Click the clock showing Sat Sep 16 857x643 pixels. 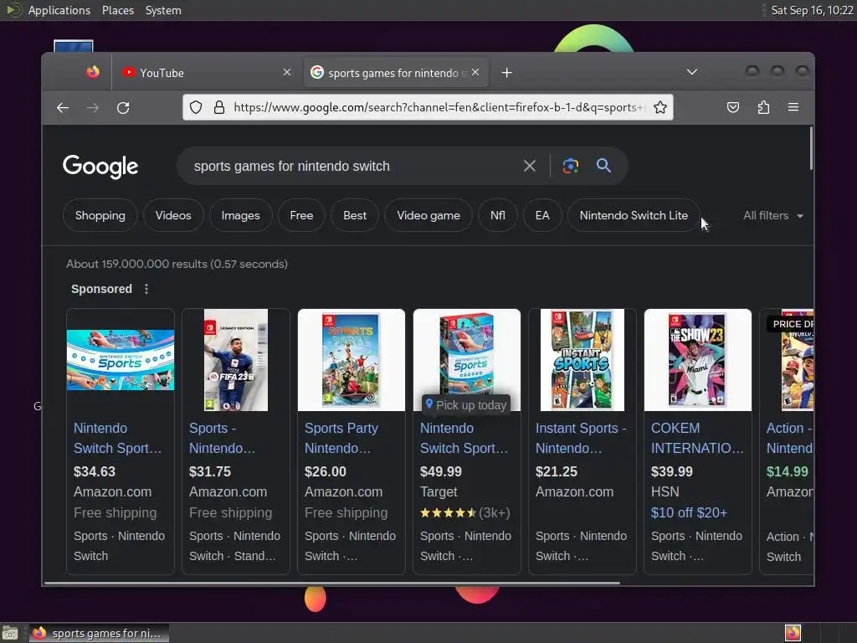[x=812, y=10]
